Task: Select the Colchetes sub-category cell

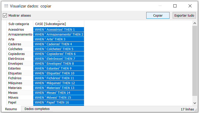Action: pos(20,49)
